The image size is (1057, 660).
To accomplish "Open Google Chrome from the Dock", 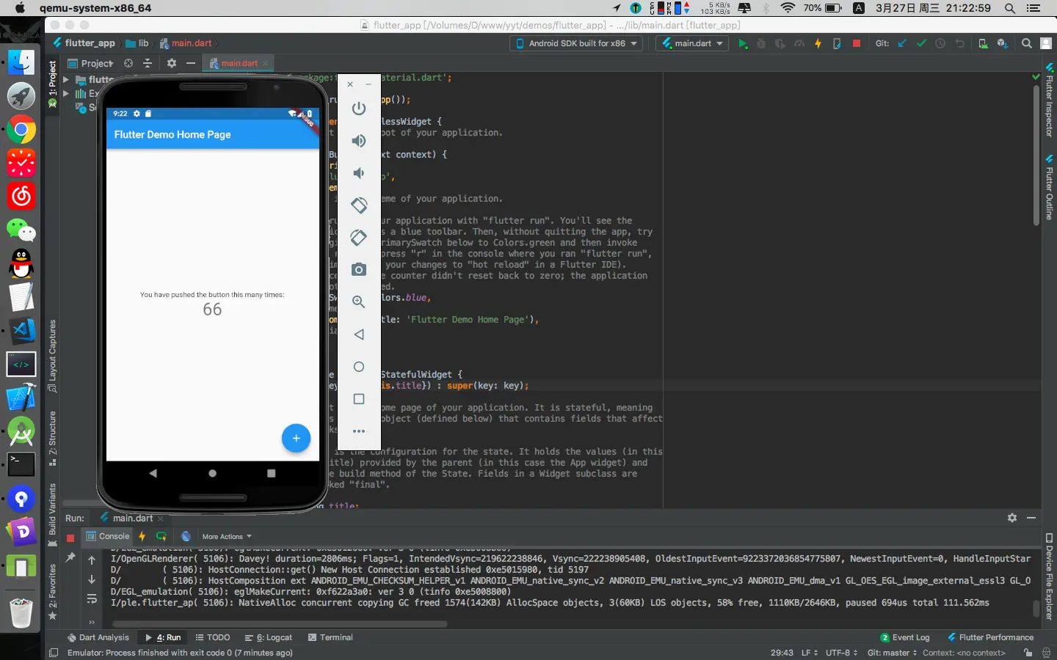I will pos(21,130).
